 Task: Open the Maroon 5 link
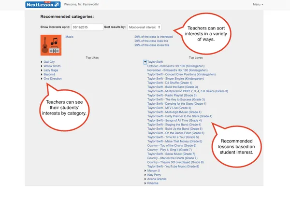[x=154, y=171]
